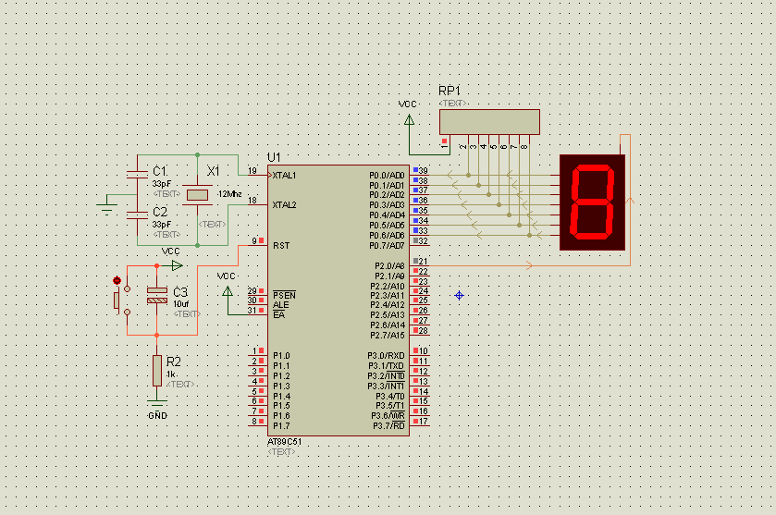
Task: Click the VCC label above RP1 terminal
Action: [407, 104]
